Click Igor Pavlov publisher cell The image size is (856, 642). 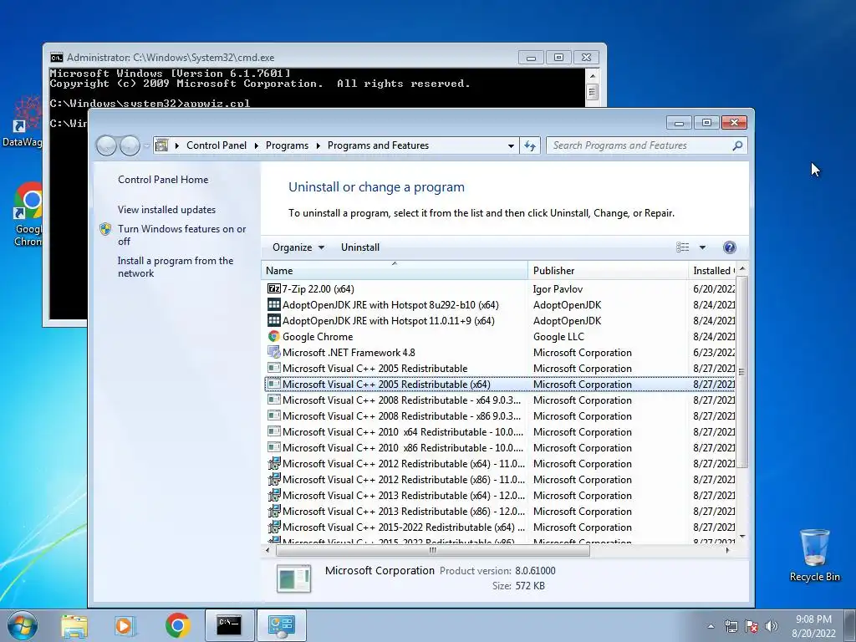coord(558,288)
